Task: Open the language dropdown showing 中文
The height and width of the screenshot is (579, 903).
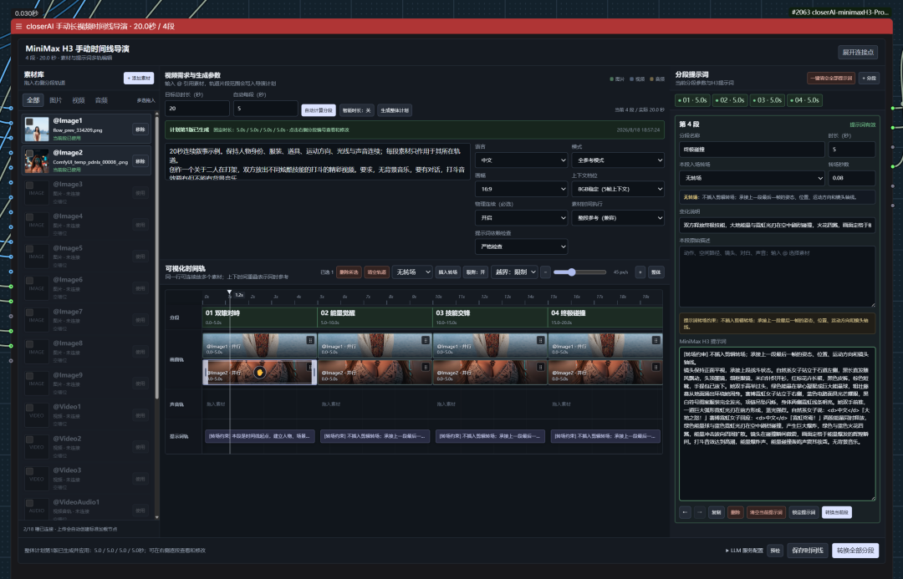Action: (x=521, y=160)
